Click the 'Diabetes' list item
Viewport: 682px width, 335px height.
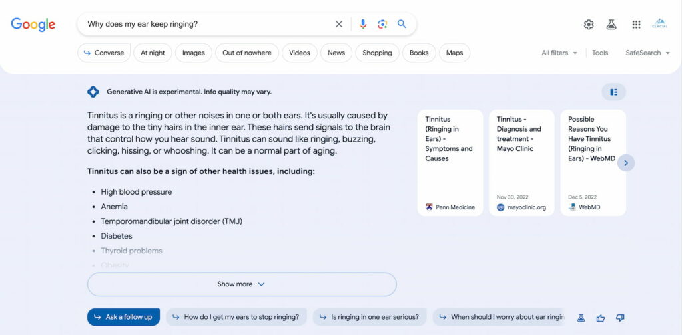[x=117, y=237]
